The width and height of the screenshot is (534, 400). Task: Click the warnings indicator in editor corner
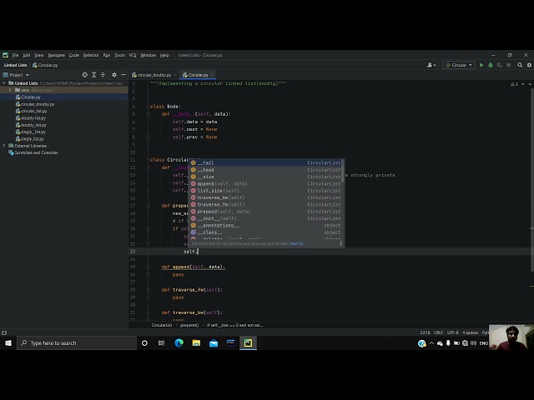[514, 84]
